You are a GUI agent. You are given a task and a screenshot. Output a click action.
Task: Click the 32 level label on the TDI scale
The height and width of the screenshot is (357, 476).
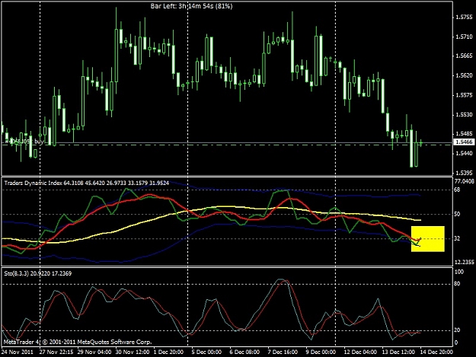pos(457,239)
